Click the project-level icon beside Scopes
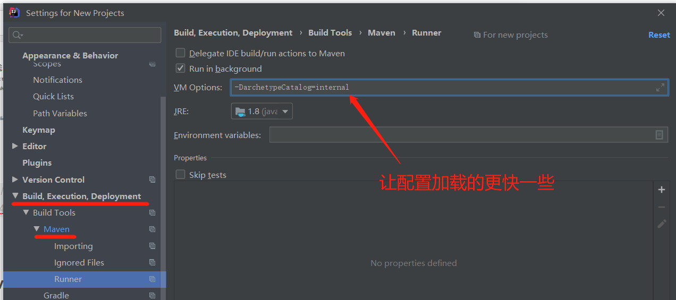 click(x=153, y=64)
